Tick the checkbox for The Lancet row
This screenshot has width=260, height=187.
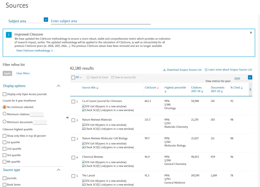73,176
